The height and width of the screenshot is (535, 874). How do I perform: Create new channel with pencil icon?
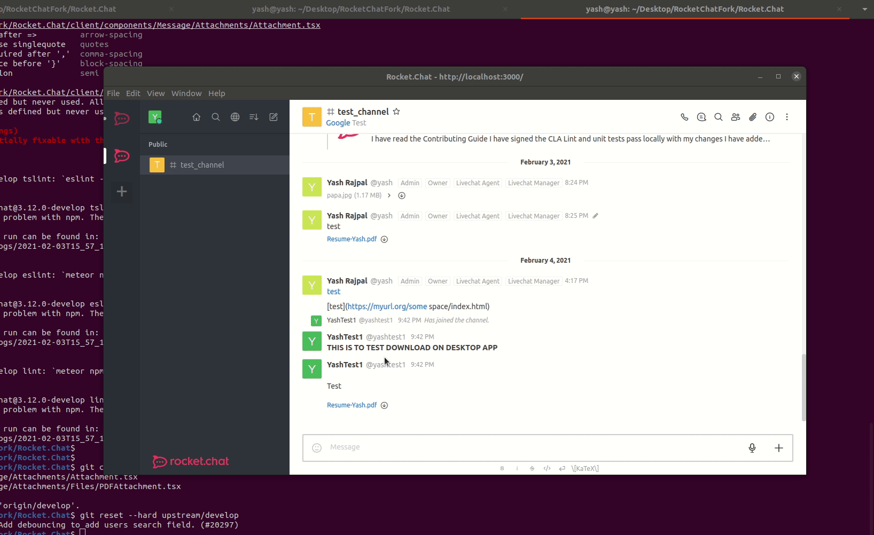[x=274, y=117]
